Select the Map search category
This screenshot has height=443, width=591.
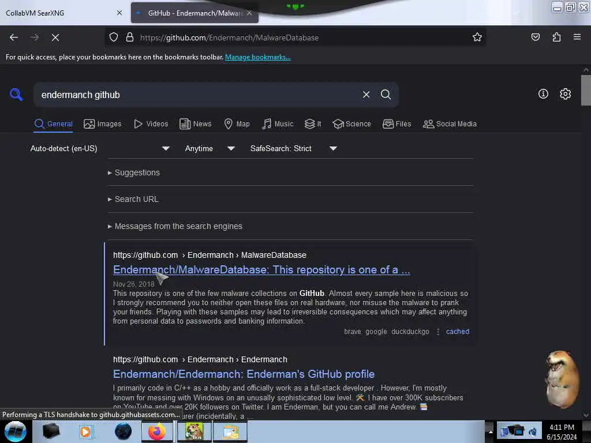click(237, 123)
